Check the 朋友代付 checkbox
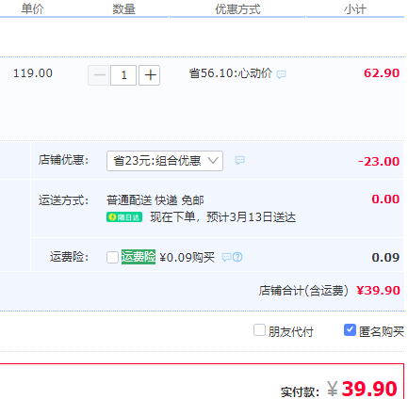408x399 pixels. [259, 330]
